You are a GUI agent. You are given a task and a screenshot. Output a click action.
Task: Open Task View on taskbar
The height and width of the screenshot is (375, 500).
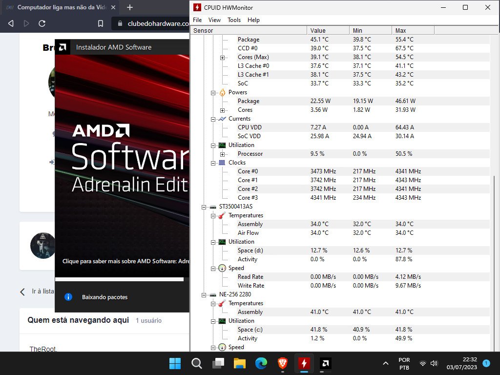click(x=218, y=363)
